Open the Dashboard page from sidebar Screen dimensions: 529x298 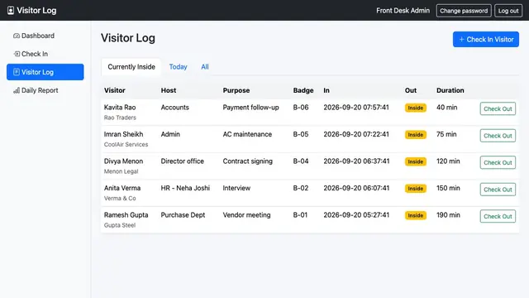pyautogui.click(x=45, y=36)
